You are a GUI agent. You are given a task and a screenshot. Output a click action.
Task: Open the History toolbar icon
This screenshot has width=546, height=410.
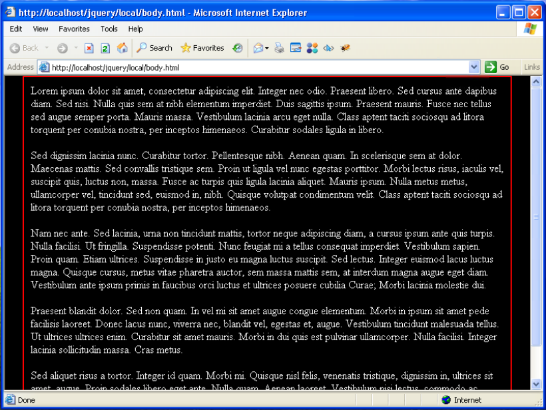pyautogui.click(x=238, y=48)
